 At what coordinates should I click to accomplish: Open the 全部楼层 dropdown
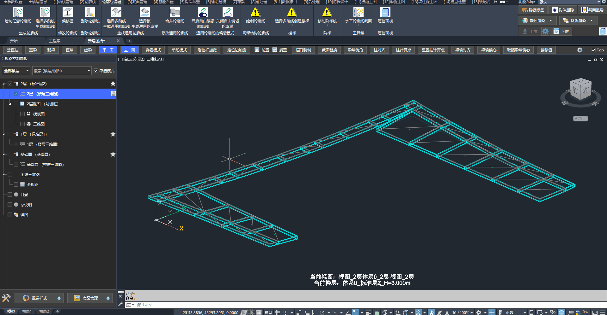click(16, 71)
